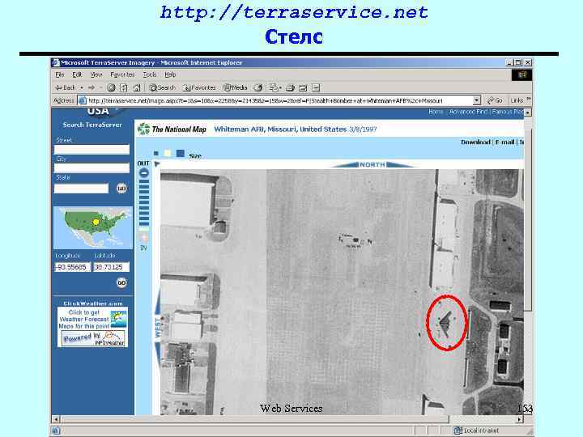Click the Print toolbar icon
This screenshot has width=583, height=437.
pyautogui.click(x=291, y=88)
